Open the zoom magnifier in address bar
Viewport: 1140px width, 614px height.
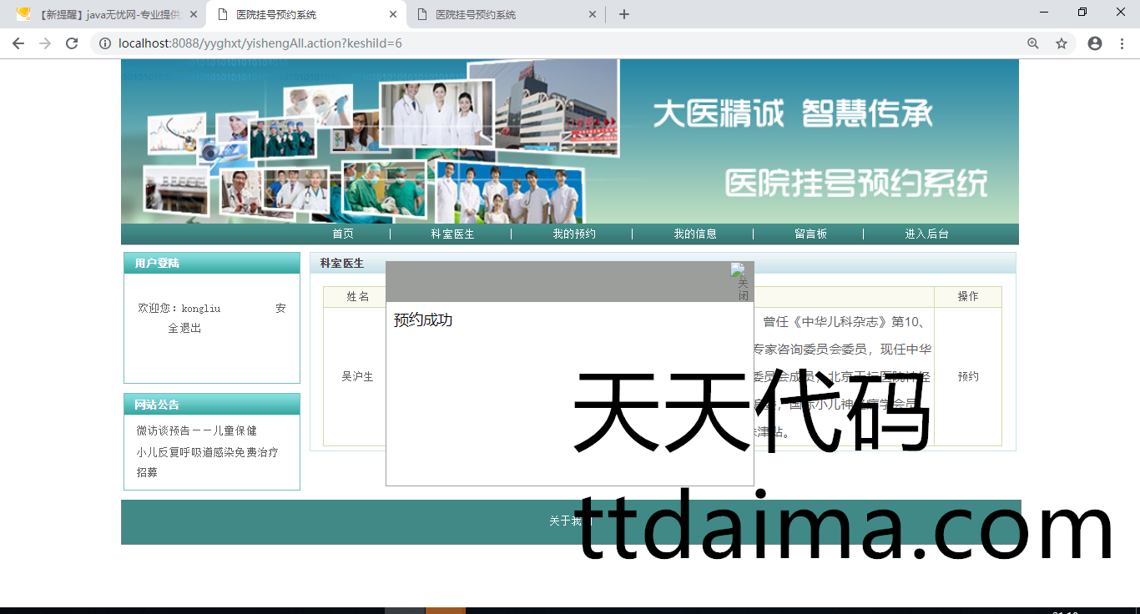[1033, 43]
